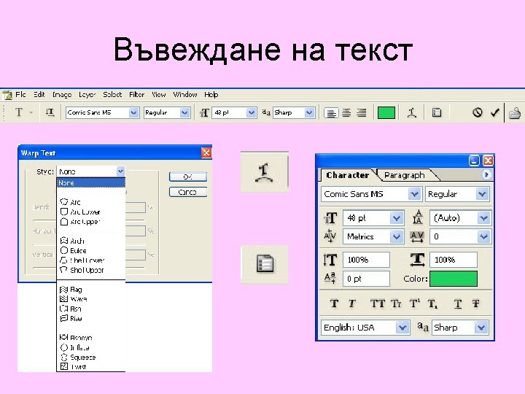
Task: Toggle Subscript in Character panel
Action: [432, 304]
